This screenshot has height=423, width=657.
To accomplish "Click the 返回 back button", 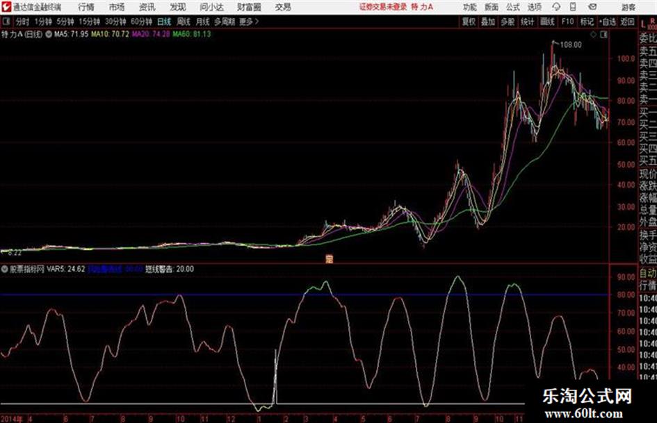I will click(627, 22).
